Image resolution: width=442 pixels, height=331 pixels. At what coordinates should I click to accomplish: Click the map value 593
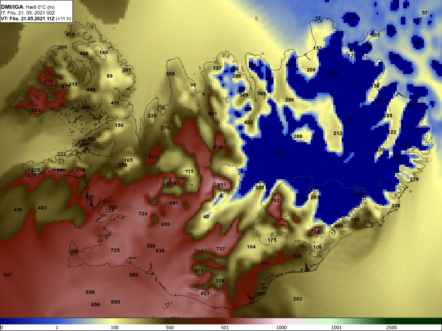tap(36, 110)
